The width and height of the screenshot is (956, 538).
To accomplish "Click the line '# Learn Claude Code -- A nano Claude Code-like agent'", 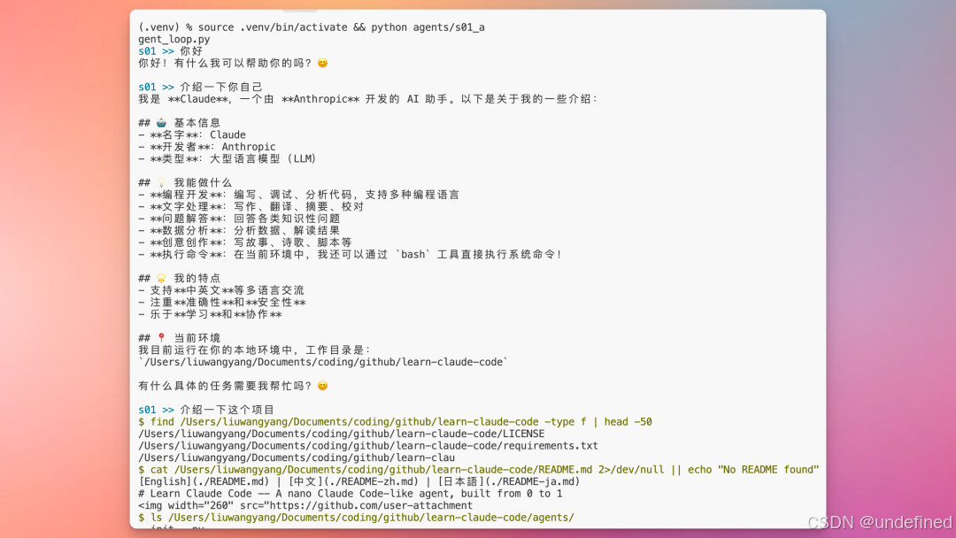I will click(x=351, y=494).
